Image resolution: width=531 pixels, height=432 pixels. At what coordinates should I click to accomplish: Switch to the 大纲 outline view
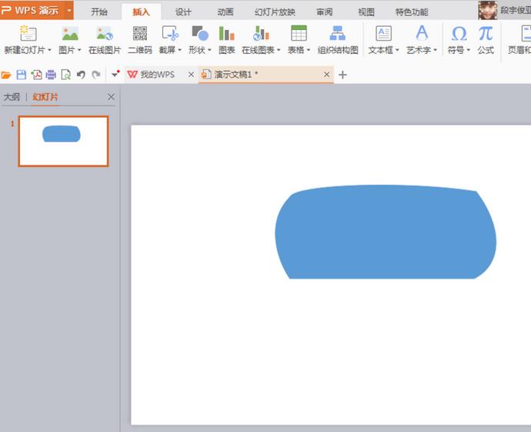[12, 97]
